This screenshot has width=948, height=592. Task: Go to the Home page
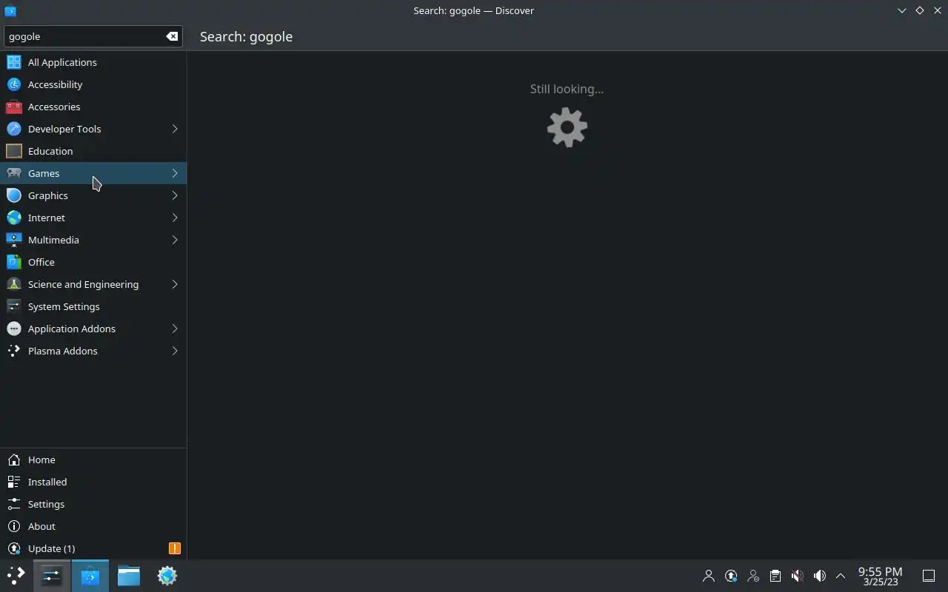[x=93, y=460]
